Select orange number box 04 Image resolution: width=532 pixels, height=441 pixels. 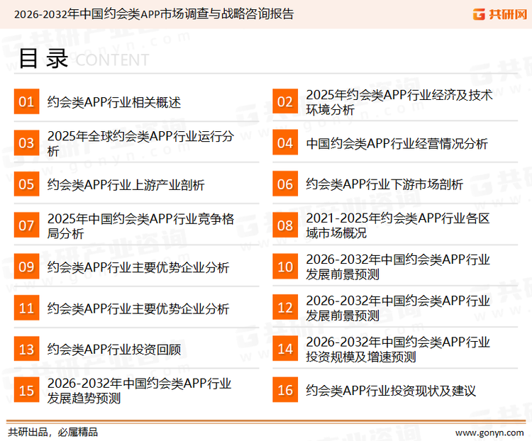(285, 143)
